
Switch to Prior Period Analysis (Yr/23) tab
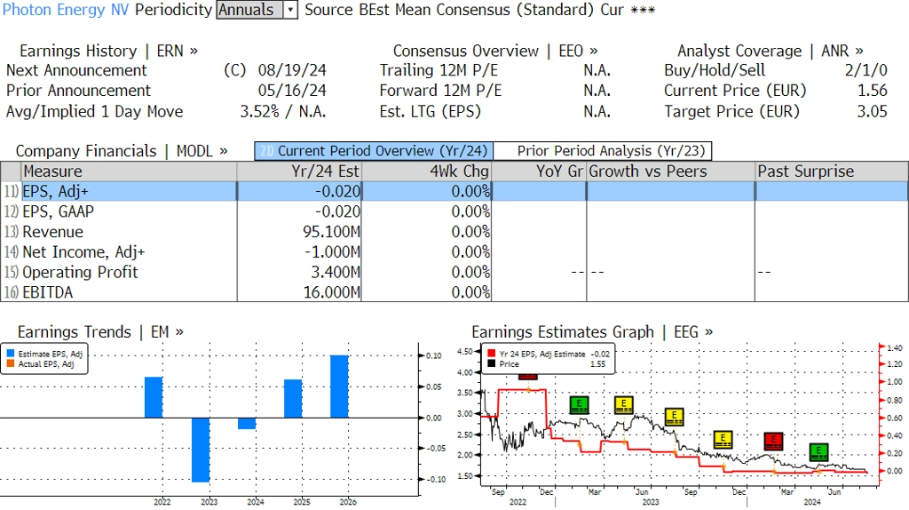[603, 151]
